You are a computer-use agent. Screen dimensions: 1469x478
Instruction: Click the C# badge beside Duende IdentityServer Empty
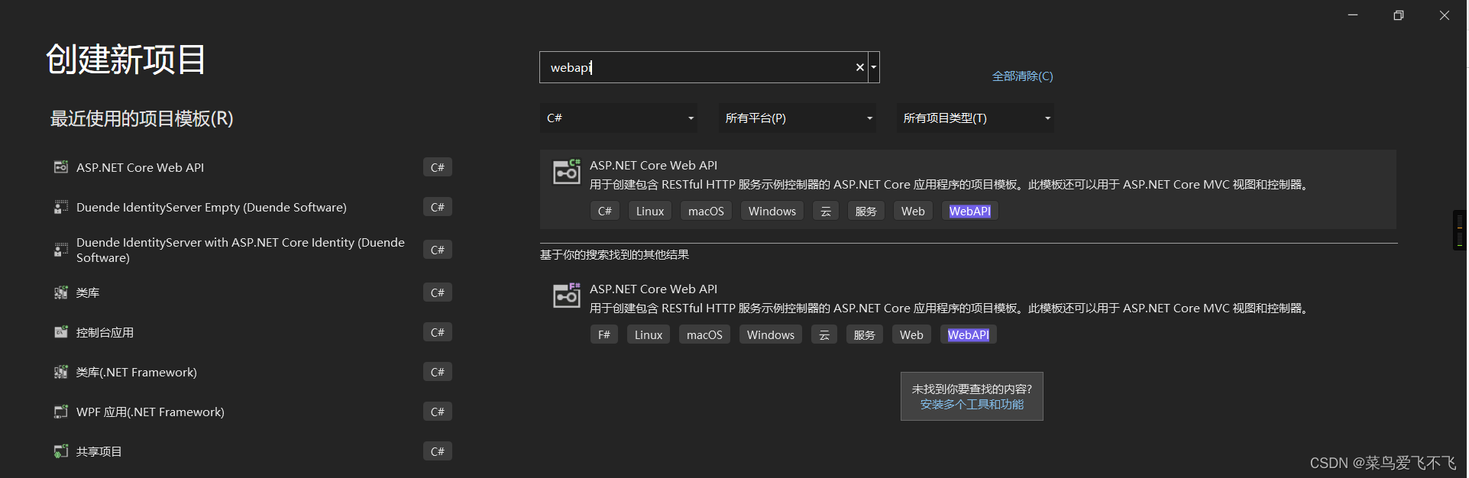point(438,207)
